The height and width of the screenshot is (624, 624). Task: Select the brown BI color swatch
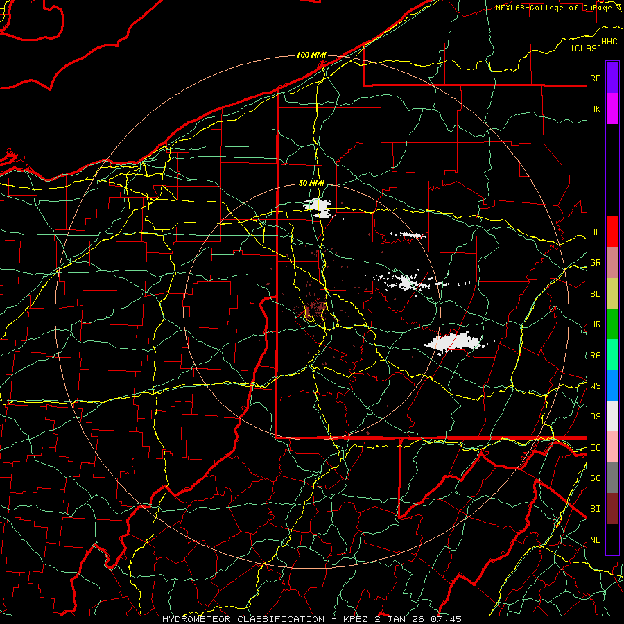612,509
